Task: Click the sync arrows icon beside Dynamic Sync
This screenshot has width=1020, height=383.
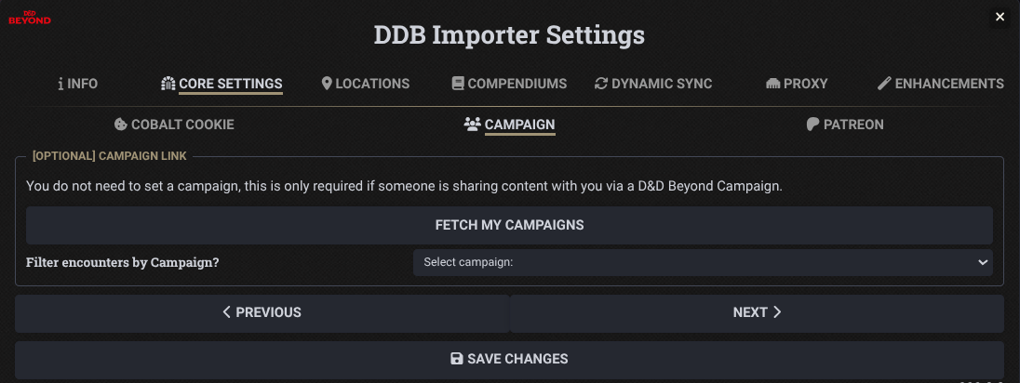Action: pyautogui.click(x=601, y=84)
